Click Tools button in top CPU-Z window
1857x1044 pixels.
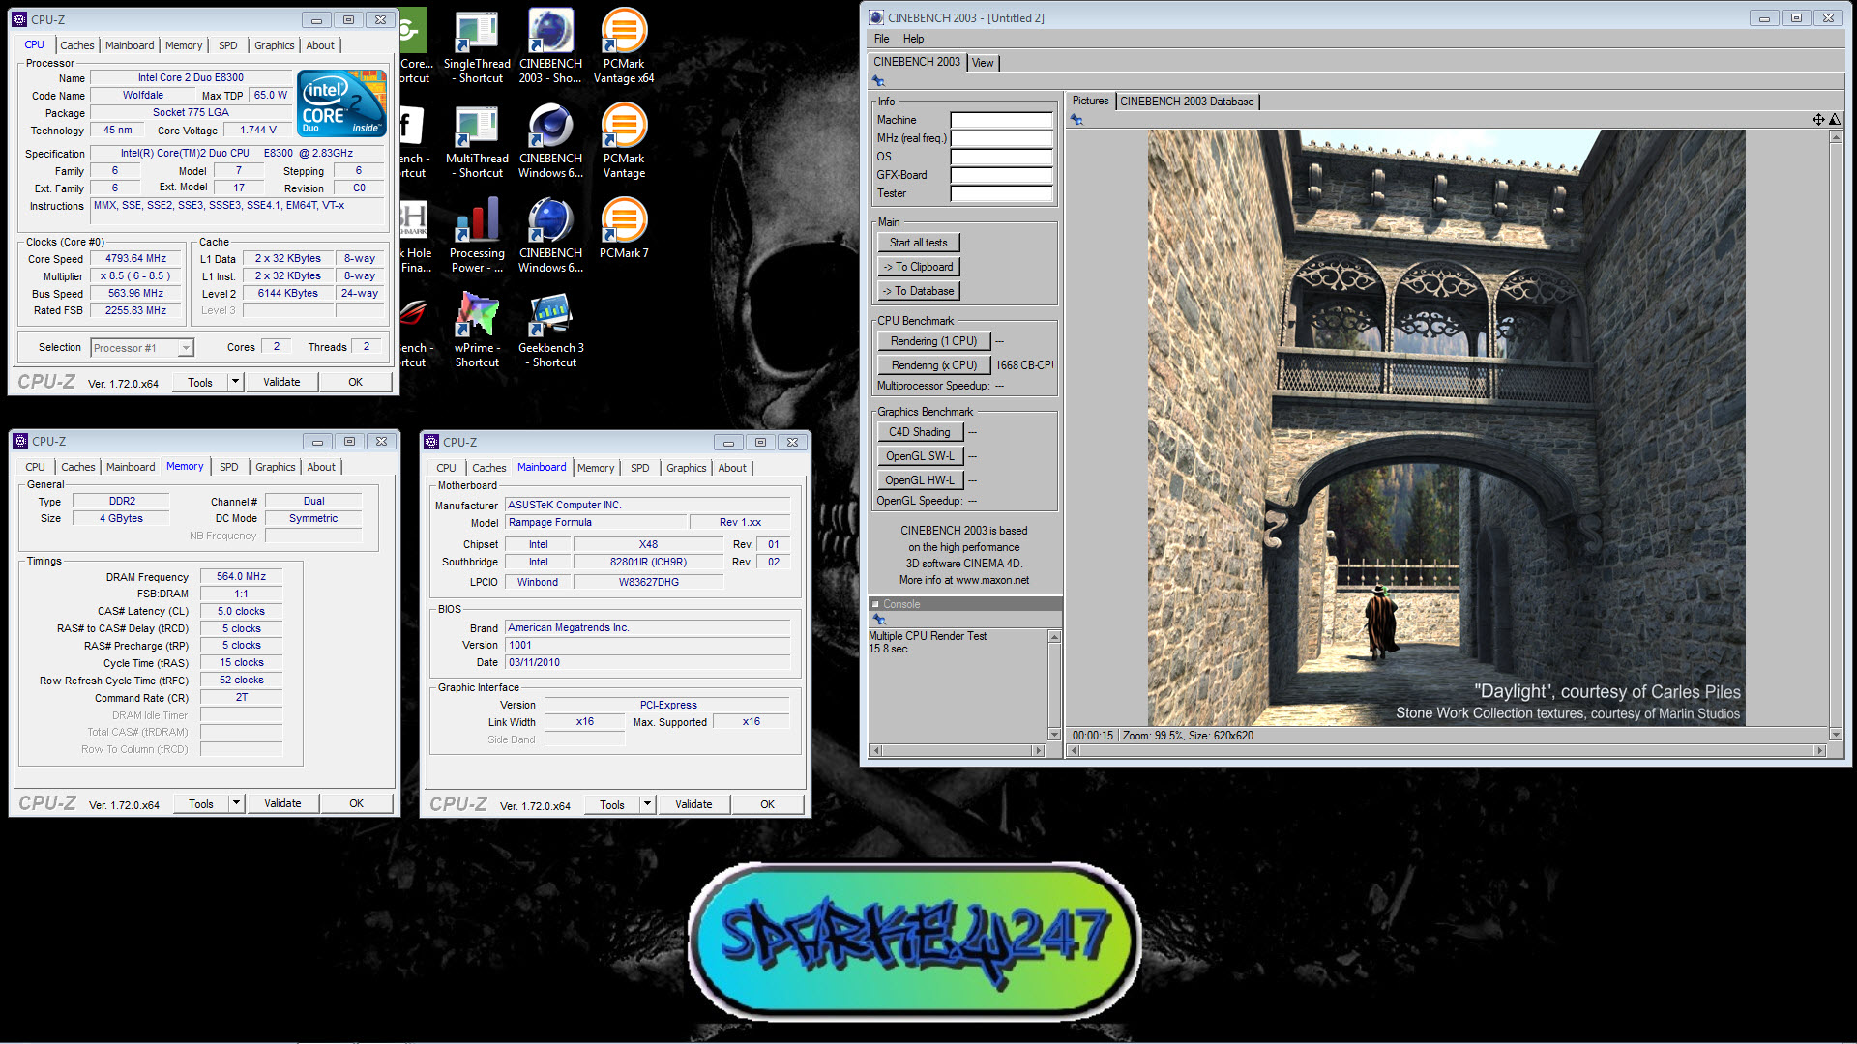coord(200,382)
